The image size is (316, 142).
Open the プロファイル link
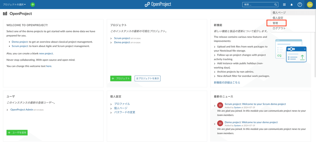pyautogui.click(x=122, y=104)
